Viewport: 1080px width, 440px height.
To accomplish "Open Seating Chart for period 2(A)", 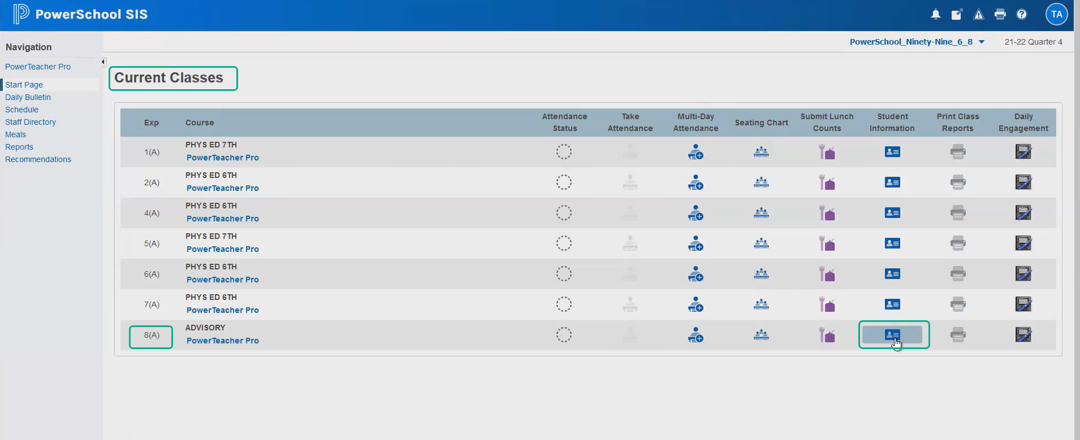I will [x=761, y=182].
